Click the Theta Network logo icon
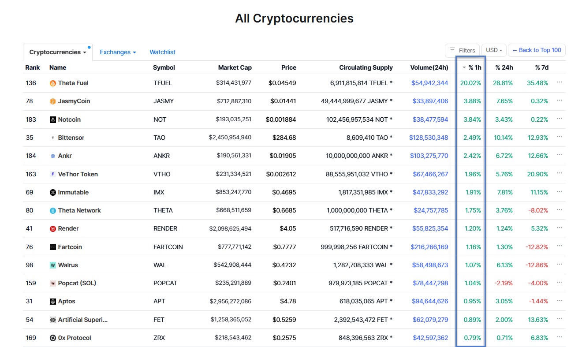This screenshot has height=347, width=582. (53, 211)
